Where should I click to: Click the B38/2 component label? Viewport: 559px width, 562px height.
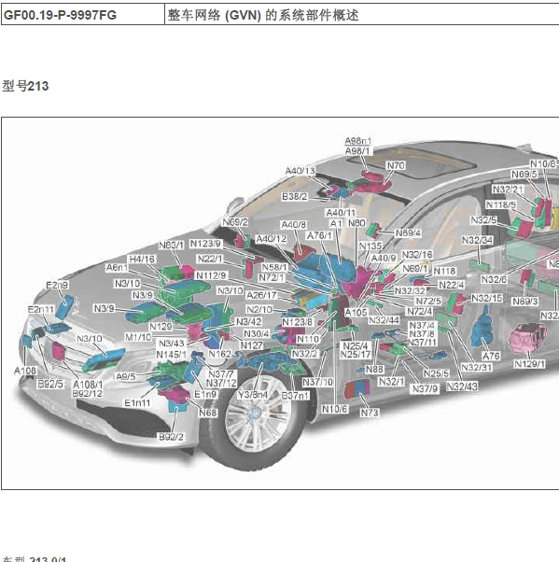[295, 196]
